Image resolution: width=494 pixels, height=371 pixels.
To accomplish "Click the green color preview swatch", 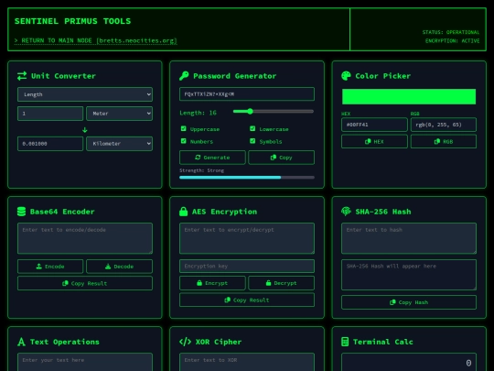I will click(x=409, y=96).
